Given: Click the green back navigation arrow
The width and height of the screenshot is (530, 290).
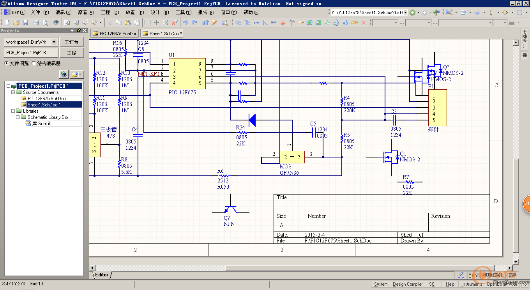Looking at the screenshot, I should 412,12.
